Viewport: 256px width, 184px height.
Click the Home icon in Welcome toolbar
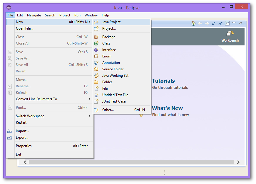coord(193,23)
